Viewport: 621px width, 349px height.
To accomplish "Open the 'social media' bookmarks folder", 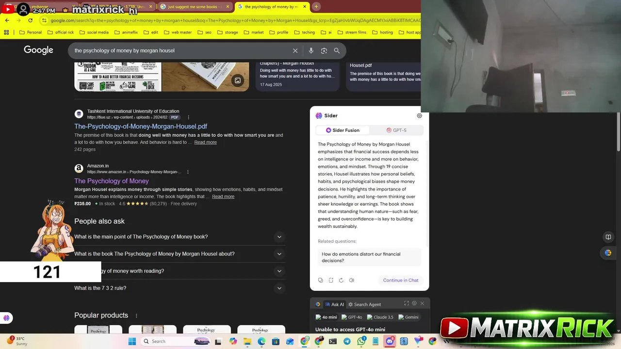I will tap(94, 32).
